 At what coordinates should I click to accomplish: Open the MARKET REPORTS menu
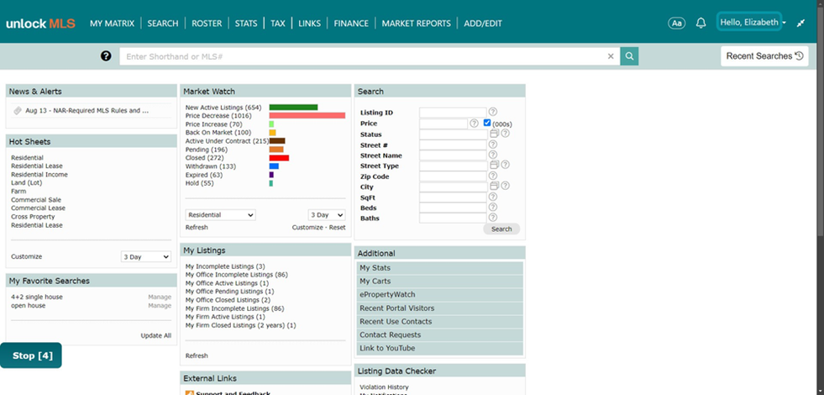coord(417,24)
